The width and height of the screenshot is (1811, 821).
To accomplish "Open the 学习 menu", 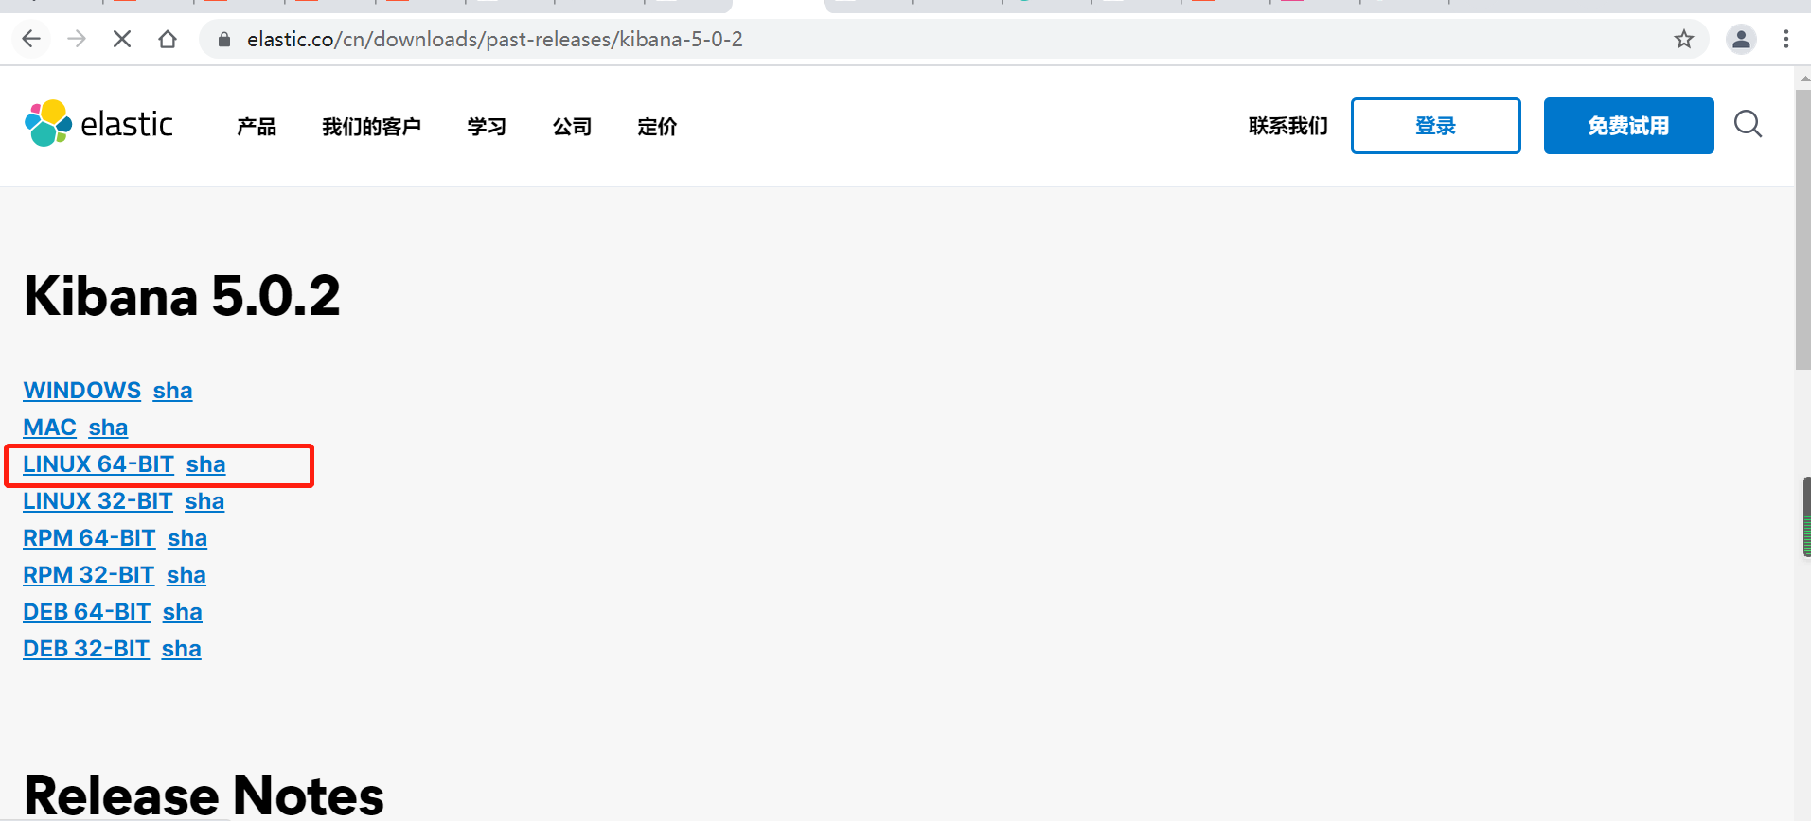I will click(487, 126).
